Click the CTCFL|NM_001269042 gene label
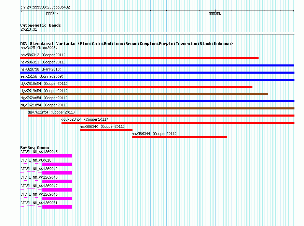 39,169
